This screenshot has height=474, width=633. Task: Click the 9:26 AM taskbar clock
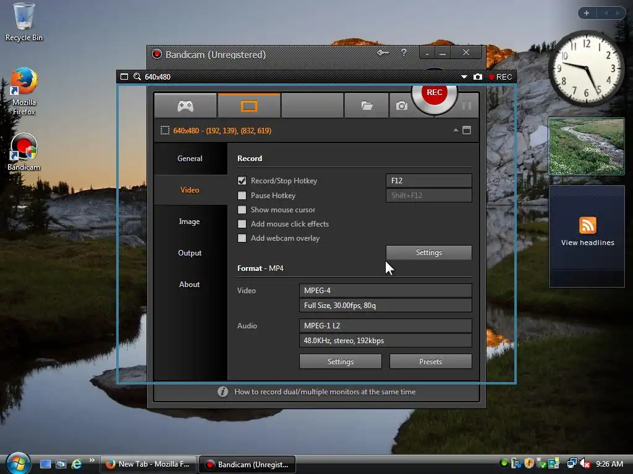[x=609, y=464]
